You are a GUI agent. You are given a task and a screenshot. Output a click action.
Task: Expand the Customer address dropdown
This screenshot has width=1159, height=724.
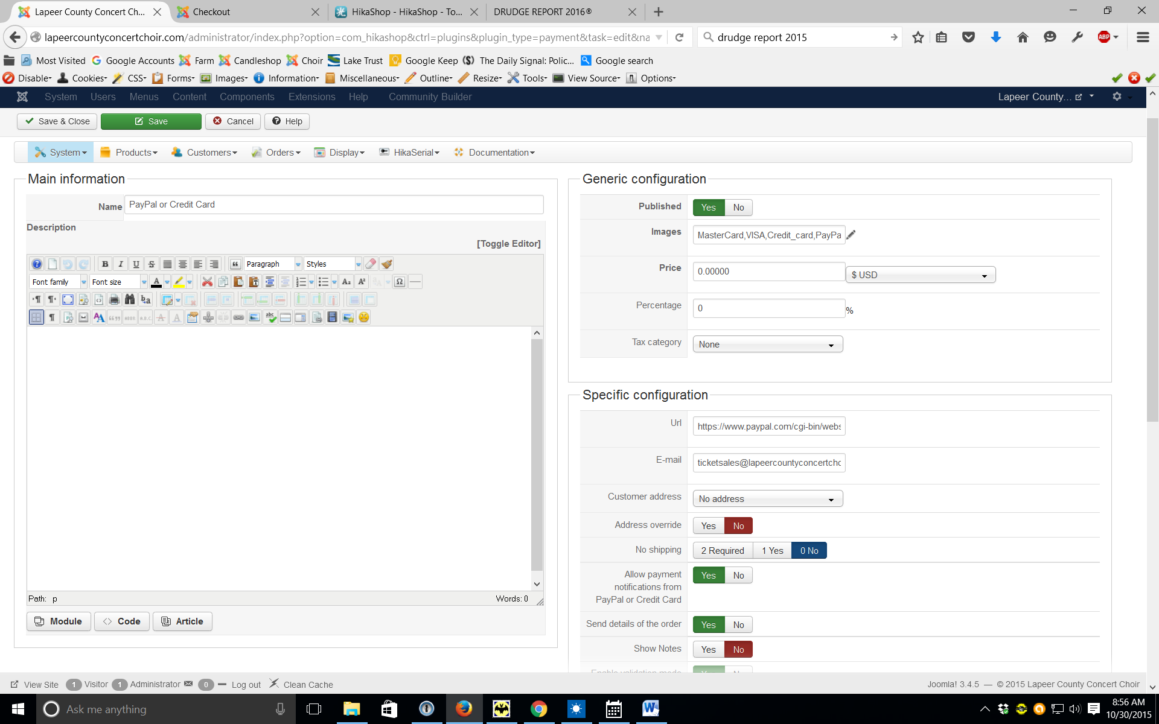tap(767, 499)
